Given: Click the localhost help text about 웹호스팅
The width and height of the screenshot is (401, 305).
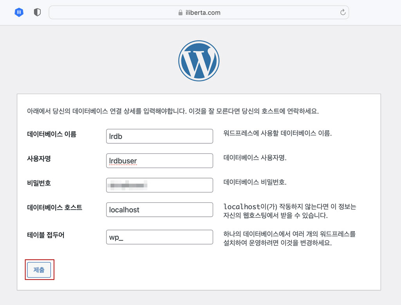Looking at the screenshot, I should tap(290, 211).
